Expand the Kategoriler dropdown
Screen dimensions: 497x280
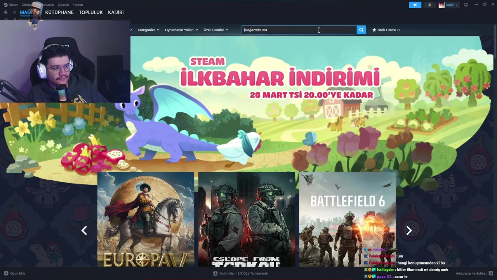(x=148, y=30)
